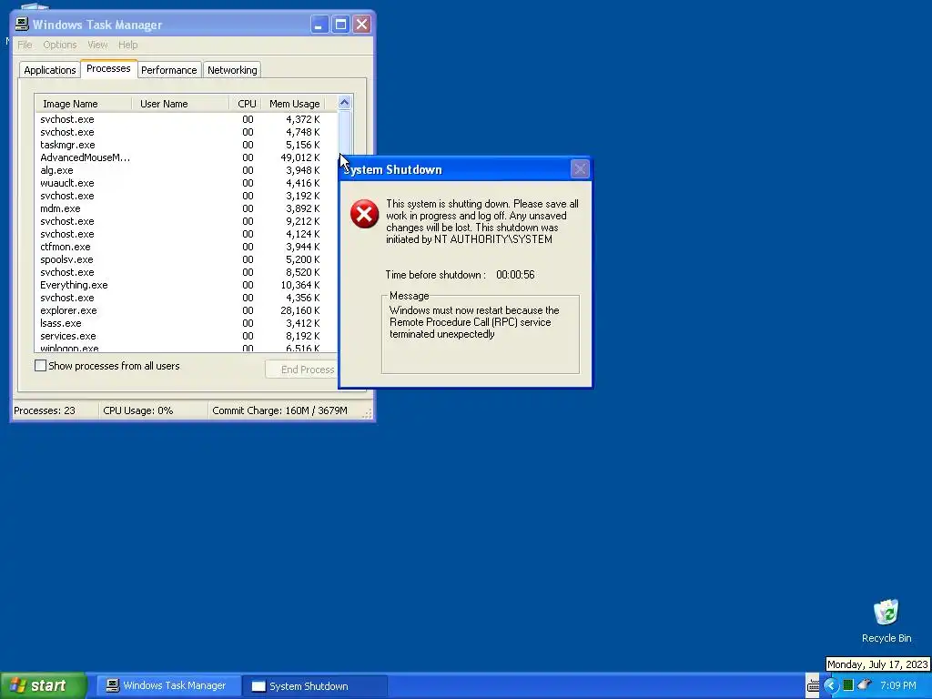Screen dimensions: 932x699
Task: Click the Task Manager title bar icon
Action: tap(22, 24)
